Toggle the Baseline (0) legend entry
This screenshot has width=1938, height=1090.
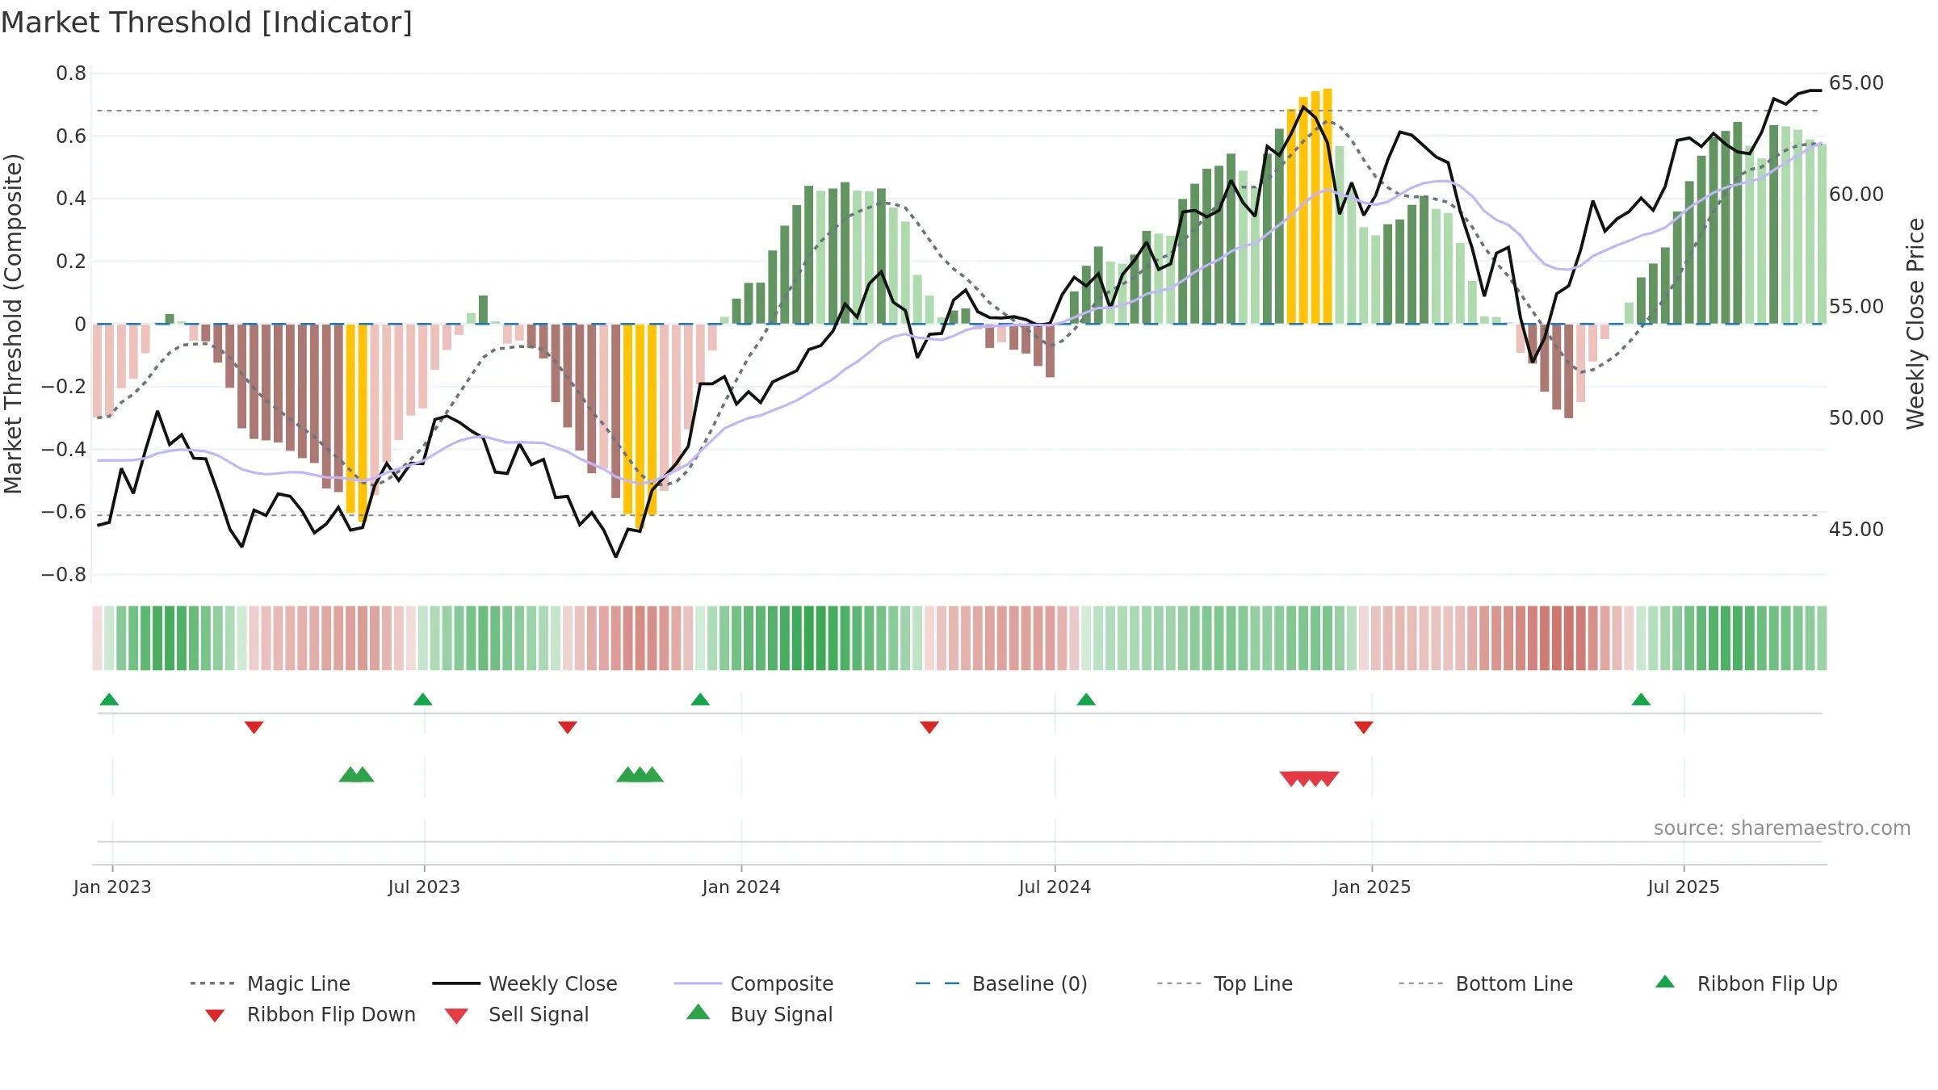tap(1001, 983)
